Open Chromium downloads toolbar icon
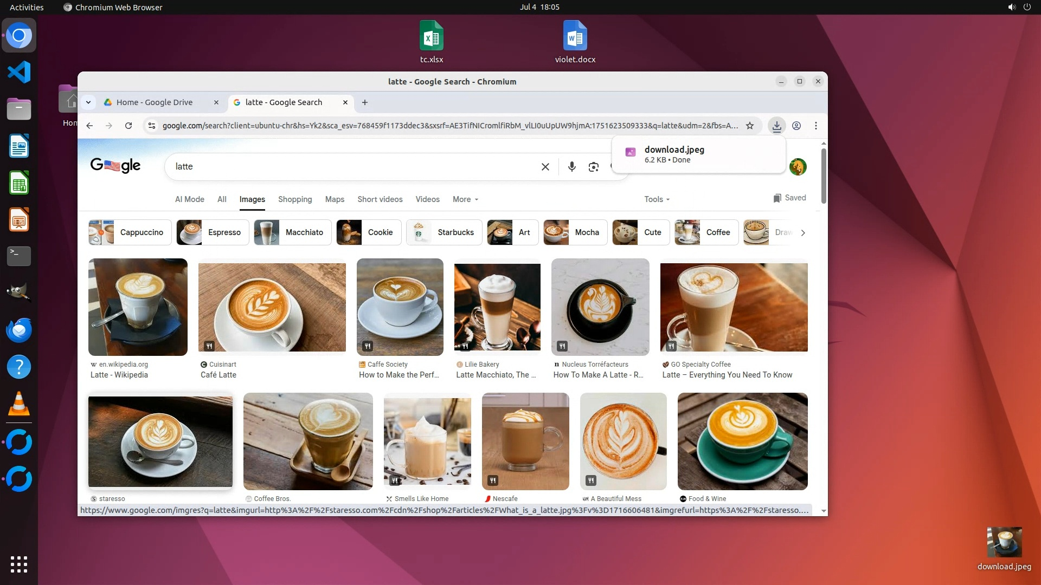 tap(776, 126)
